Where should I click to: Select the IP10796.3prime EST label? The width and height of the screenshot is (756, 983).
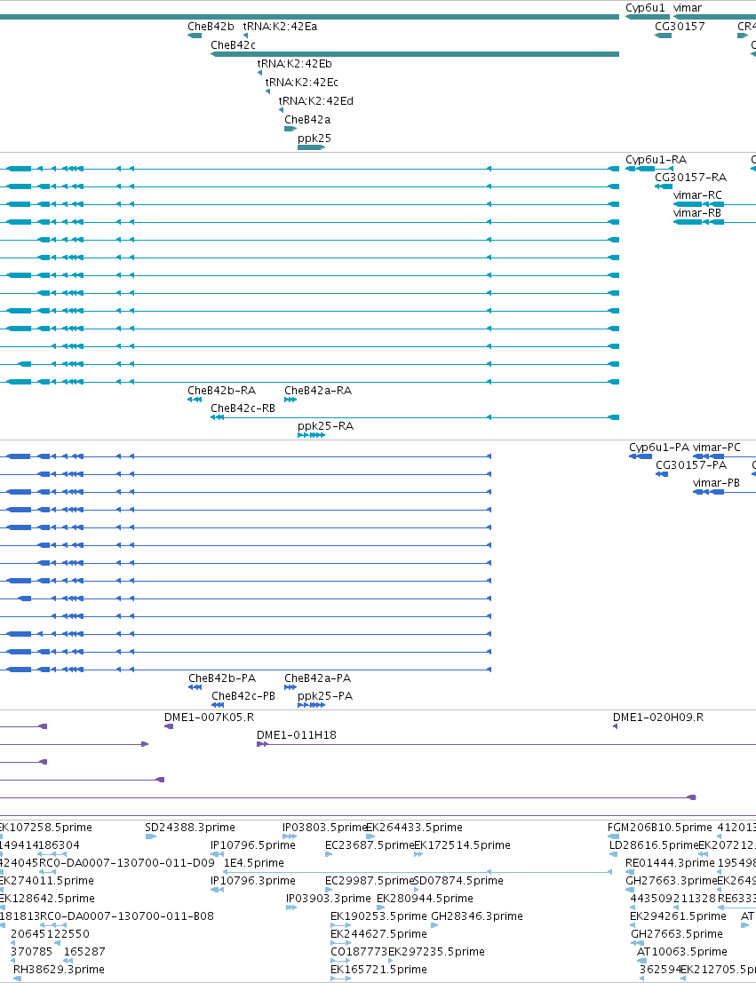(253, 881)
